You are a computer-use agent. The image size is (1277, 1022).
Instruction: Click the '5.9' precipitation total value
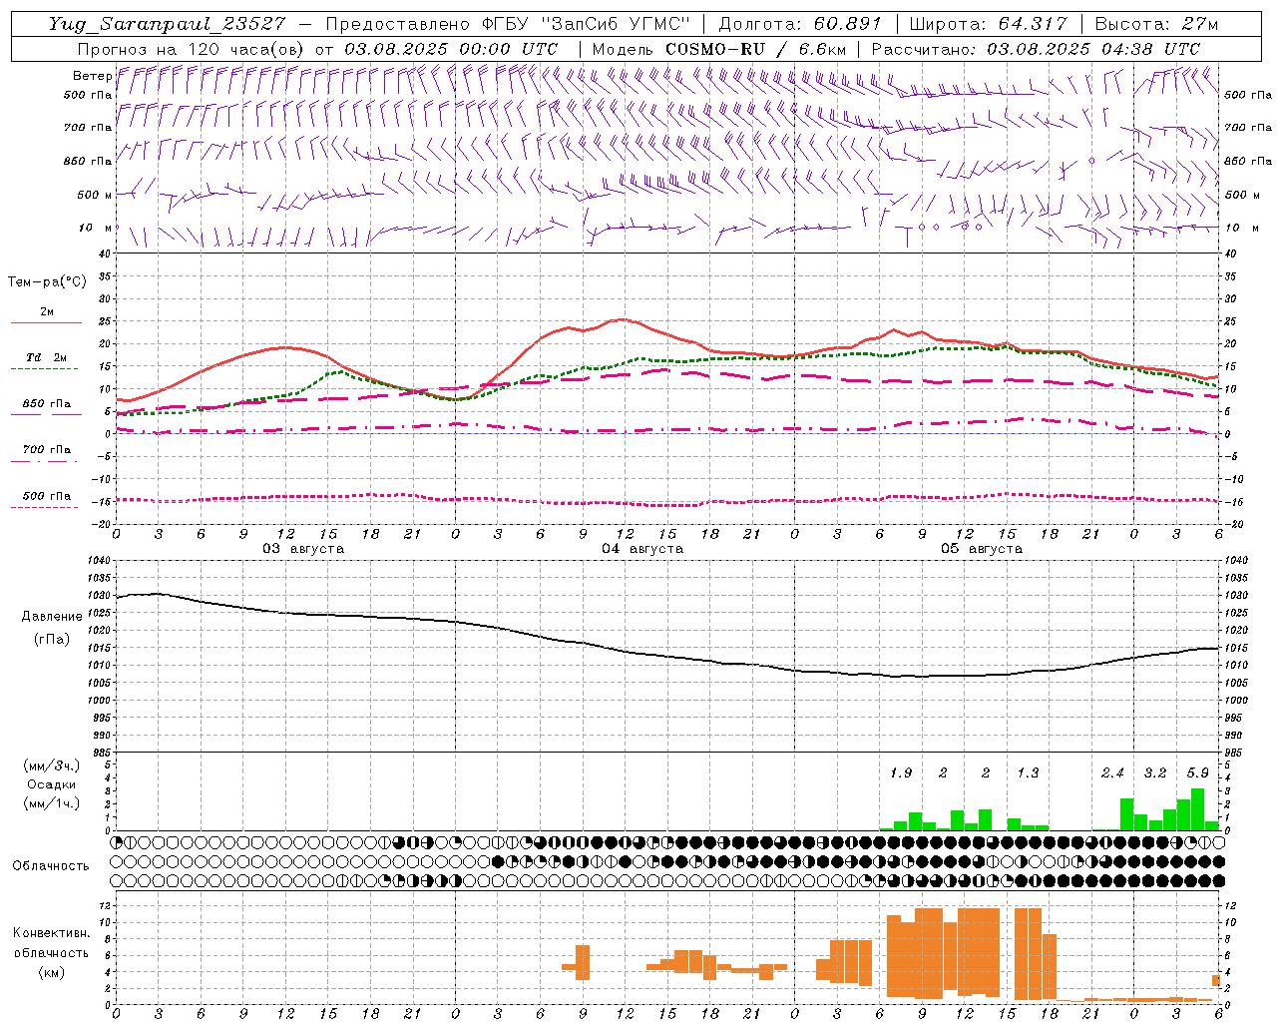(1198, 773)
